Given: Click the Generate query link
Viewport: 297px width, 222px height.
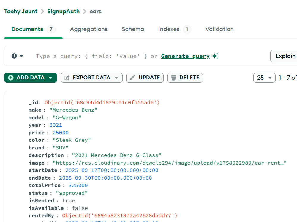Looking at the screenshot, I should coord(185,56).
